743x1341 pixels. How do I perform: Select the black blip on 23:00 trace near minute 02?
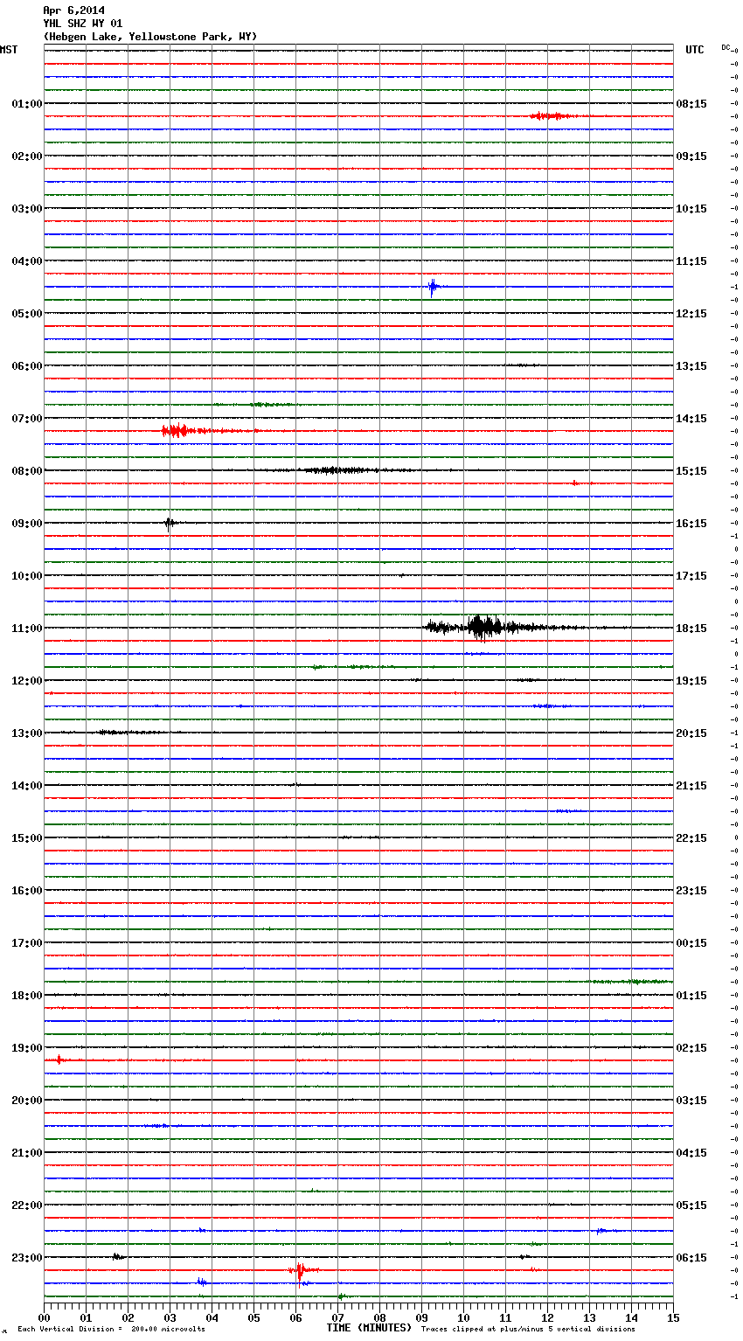[x=118, y=1257]
